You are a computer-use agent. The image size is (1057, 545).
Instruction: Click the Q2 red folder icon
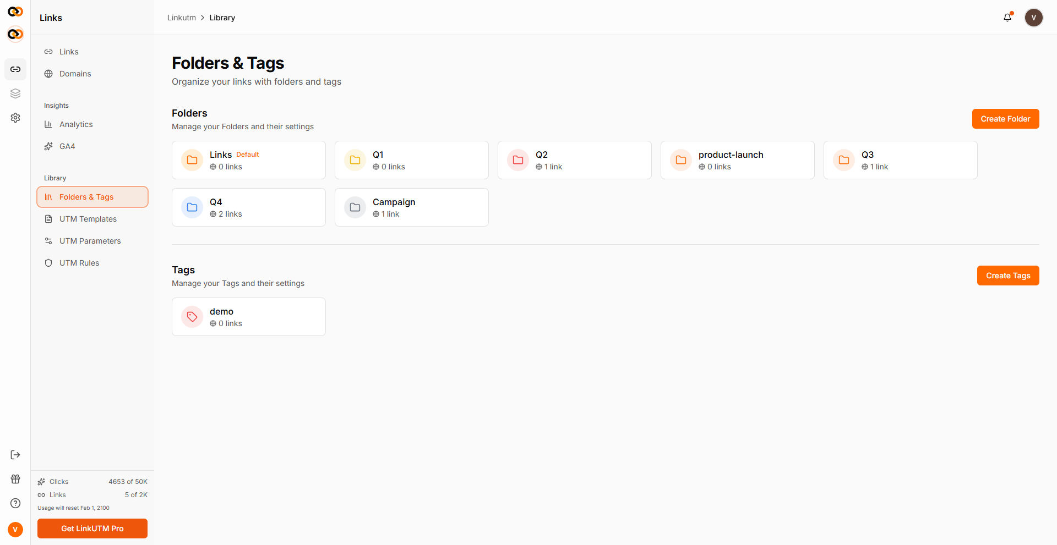[x=518, y=160]
